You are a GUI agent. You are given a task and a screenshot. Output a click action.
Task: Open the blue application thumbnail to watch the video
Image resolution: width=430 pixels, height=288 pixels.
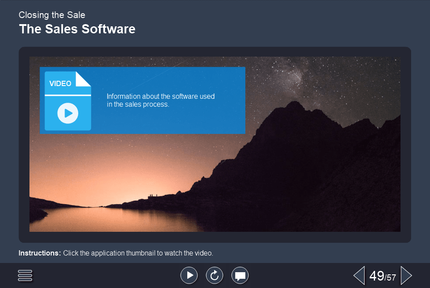(142, 100)
